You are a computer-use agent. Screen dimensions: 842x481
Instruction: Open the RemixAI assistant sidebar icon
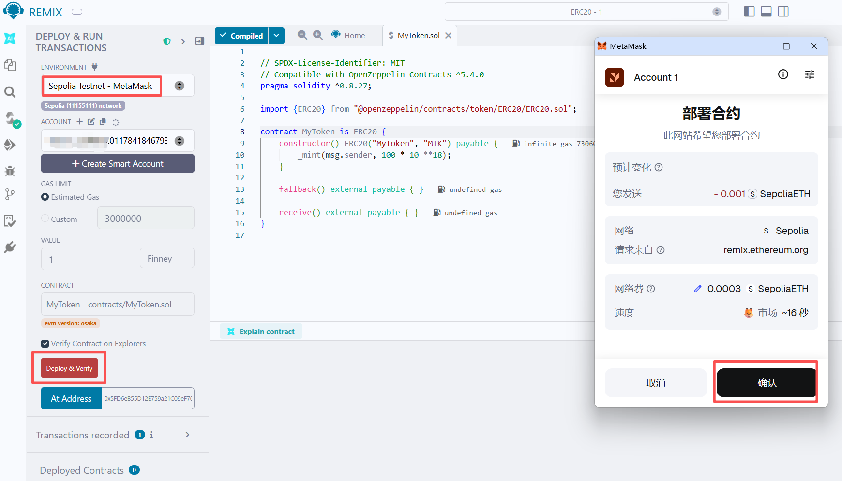pyautogui.click(x=10, y=39)
